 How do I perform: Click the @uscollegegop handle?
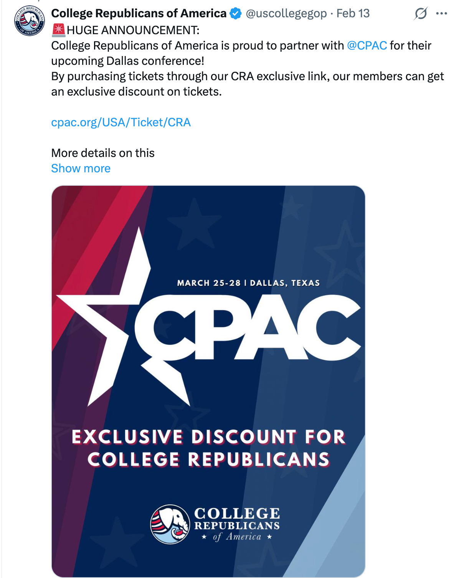[286, 13]
